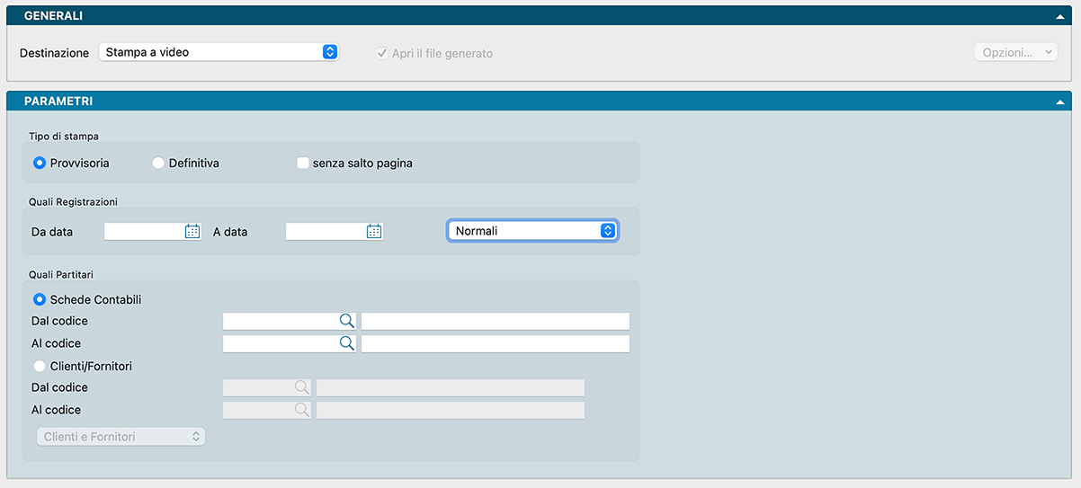Collapse the GENERALI section using its arrow
This screenshot has width=1081, height=488.
point(1061,16)
